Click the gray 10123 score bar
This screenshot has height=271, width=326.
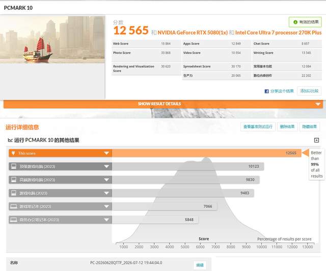(x=188, y=166)
